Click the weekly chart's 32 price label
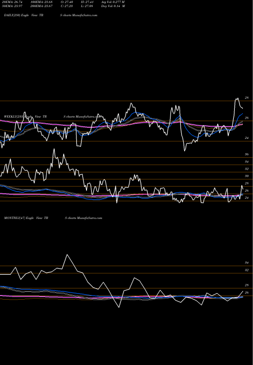 247,169
